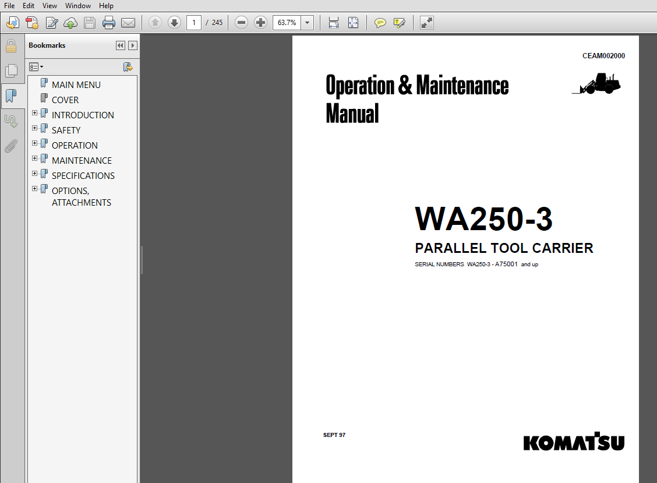The image size is (657, 483).
Task: Zoom out using the minus button
Action: pos(241,23)
